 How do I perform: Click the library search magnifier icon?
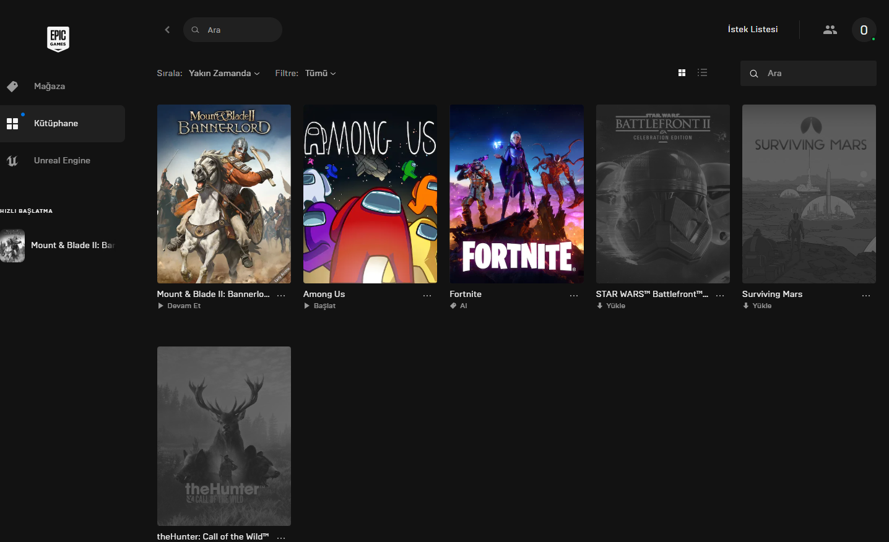(x=754, y=74)
